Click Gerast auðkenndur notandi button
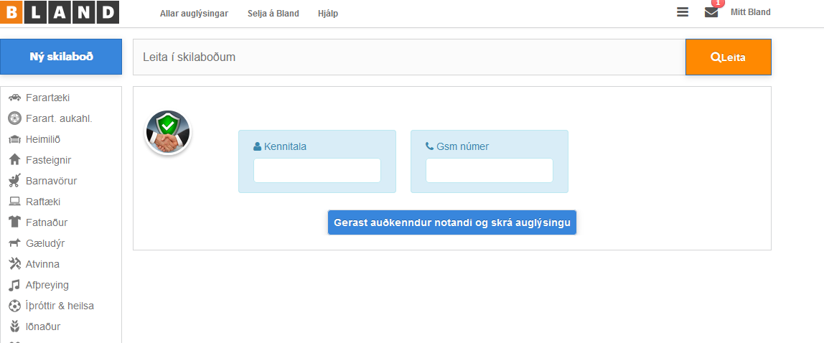Viewport: 824px width, 343px height. tap(452, 222)
